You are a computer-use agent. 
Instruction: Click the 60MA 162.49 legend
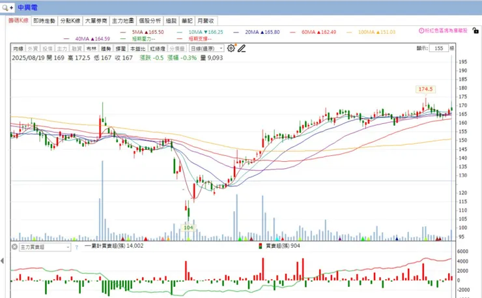click(313, 32)
